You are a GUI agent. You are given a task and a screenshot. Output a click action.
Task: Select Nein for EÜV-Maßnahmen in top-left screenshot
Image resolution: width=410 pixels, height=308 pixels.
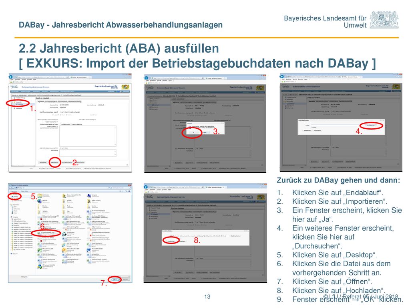pos(64,148)
